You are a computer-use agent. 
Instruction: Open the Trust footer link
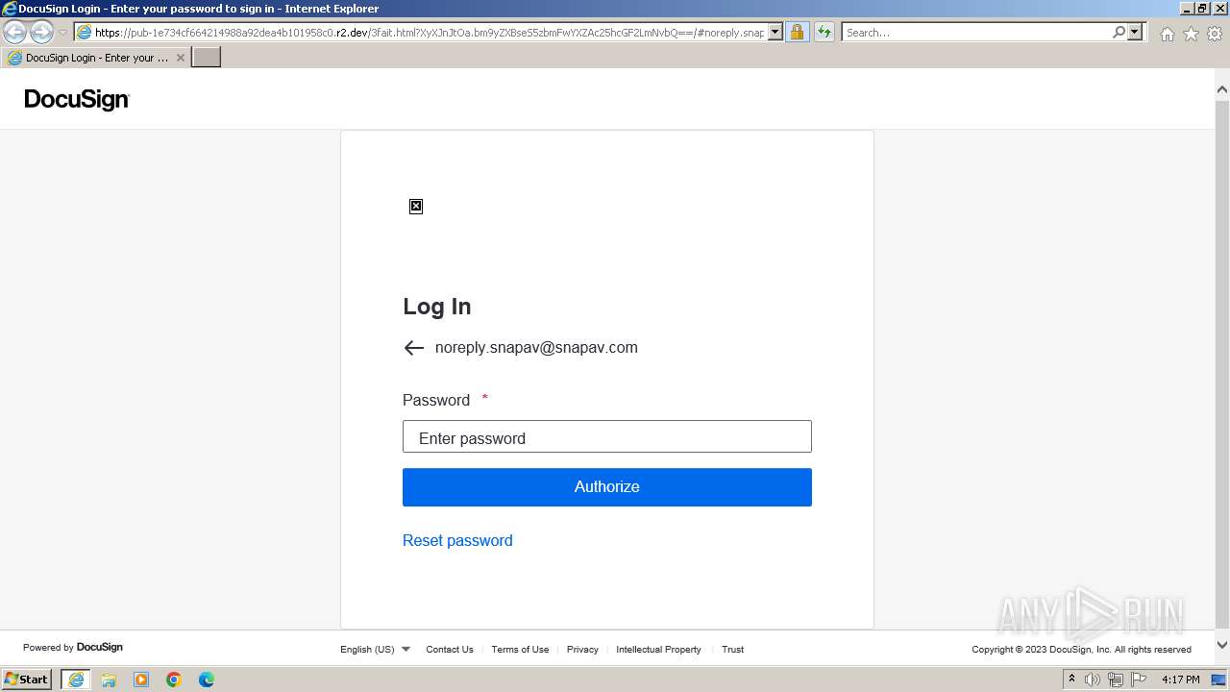click(x=732, y=649)
